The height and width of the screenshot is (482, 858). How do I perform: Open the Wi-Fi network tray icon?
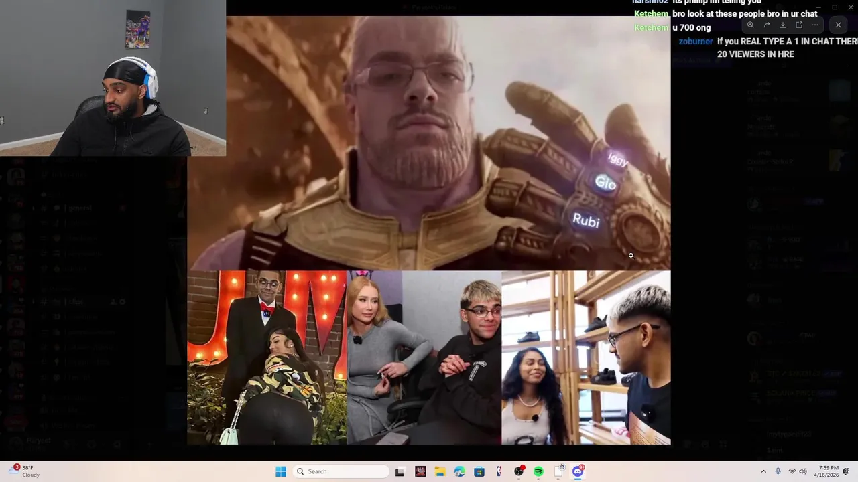(792, 471)
